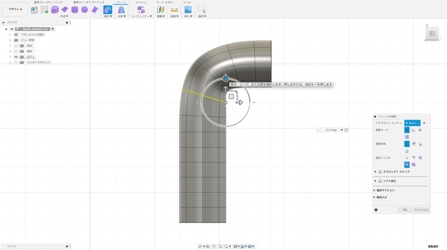The width and height of the screenshot is (447, 250).
Task: Toggle the ソフト修正 checkbox
Action: [380, 181]
